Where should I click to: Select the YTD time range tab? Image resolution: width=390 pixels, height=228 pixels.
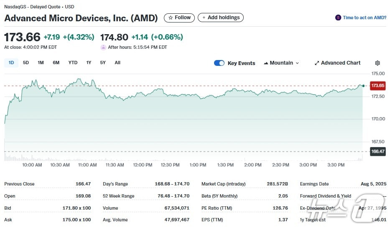point(73,63)
